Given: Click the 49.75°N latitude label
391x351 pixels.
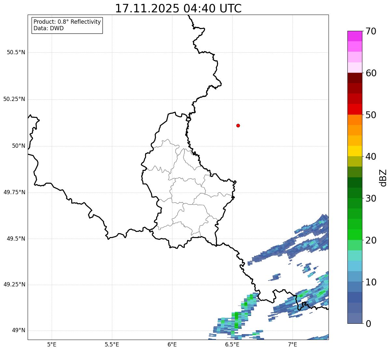Looking at the screenshot, I should [x=14, y=192].
